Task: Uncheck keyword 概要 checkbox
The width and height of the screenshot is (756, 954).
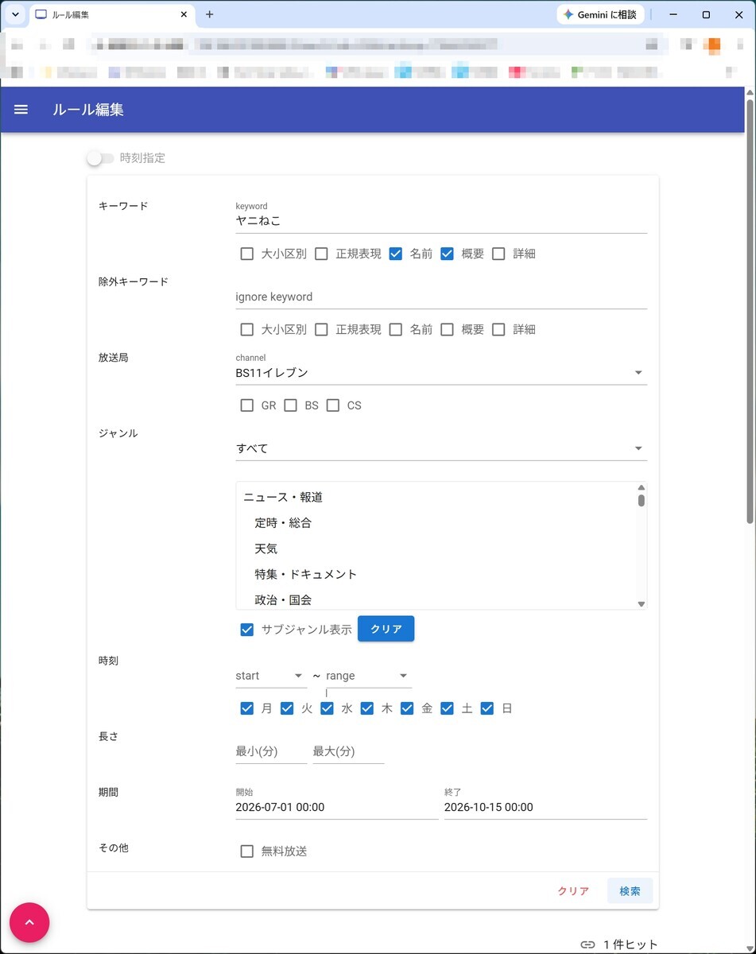Action: coord(447,254)
